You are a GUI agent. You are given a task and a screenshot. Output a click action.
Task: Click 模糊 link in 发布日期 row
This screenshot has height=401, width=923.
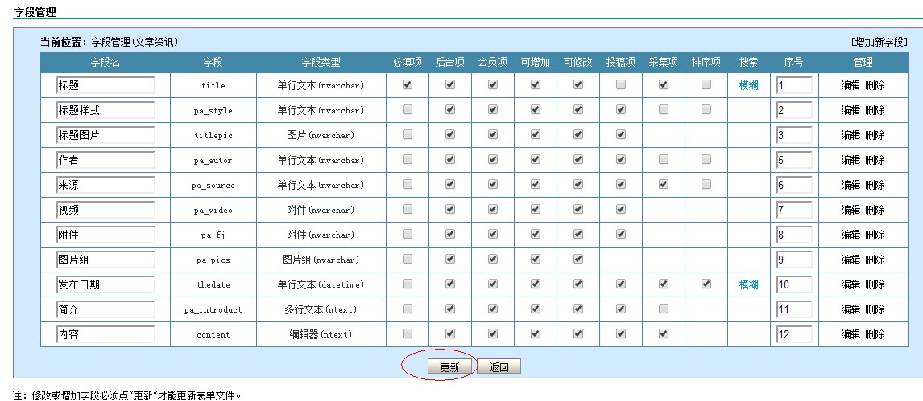pos(749,284)
